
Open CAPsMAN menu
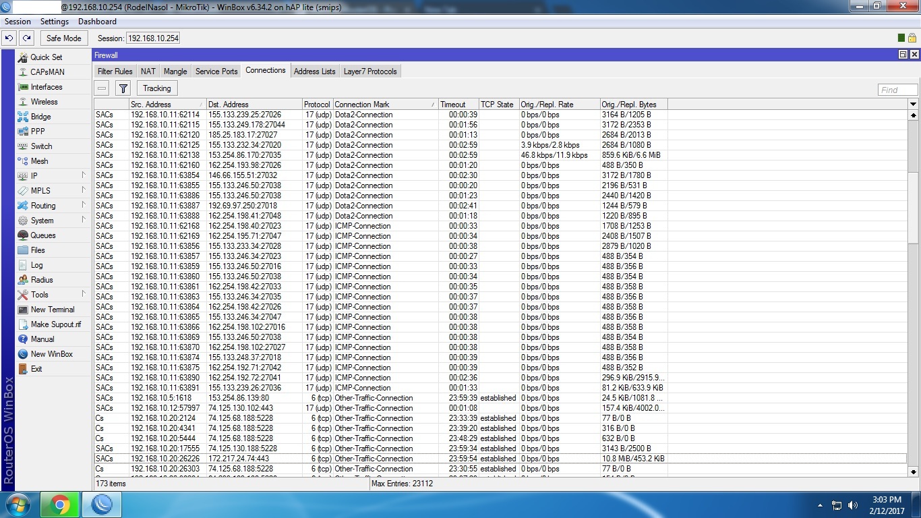[x=47, y=72]
